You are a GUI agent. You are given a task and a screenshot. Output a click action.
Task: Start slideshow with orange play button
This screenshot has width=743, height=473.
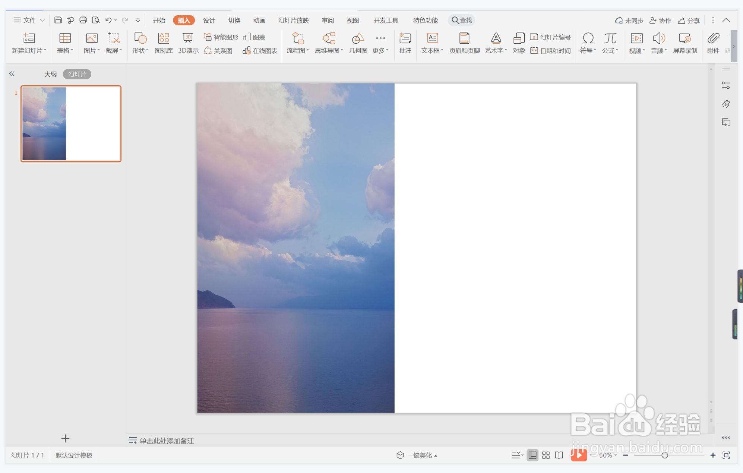[579, 455]
